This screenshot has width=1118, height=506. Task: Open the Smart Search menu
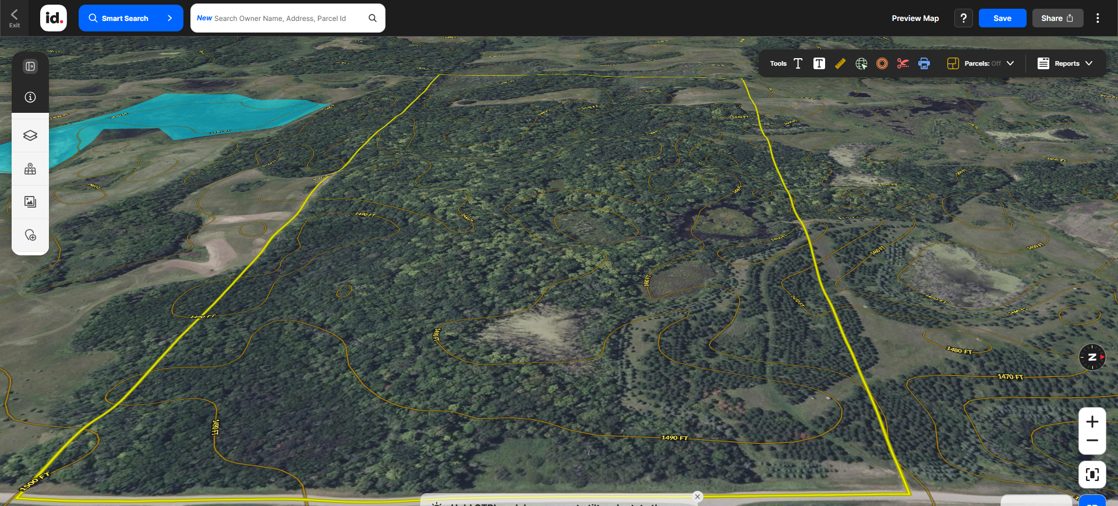click(130, 18)
